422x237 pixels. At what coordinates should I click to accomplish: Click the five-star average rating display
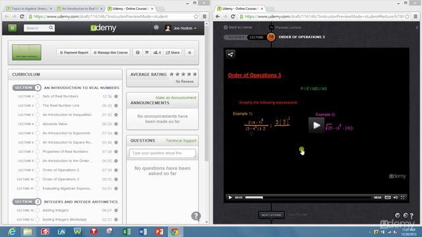point(183,74)
